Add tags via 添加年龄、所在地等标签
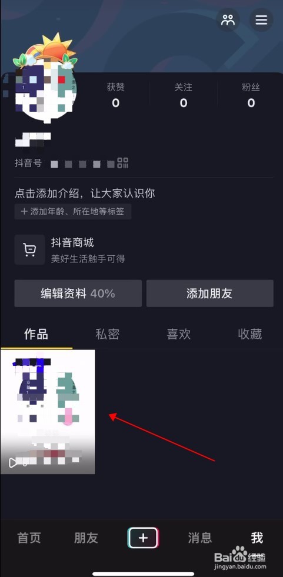This screenshot has height=577, width=283. point(73,212)
